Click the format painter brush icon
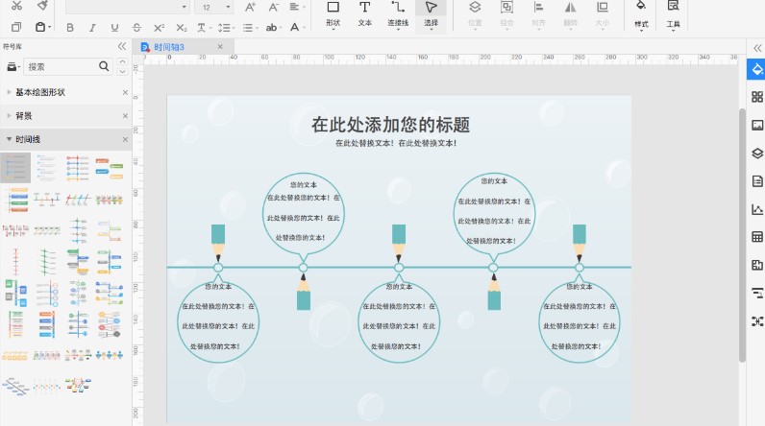765x426 pixels. click(42, 6)
